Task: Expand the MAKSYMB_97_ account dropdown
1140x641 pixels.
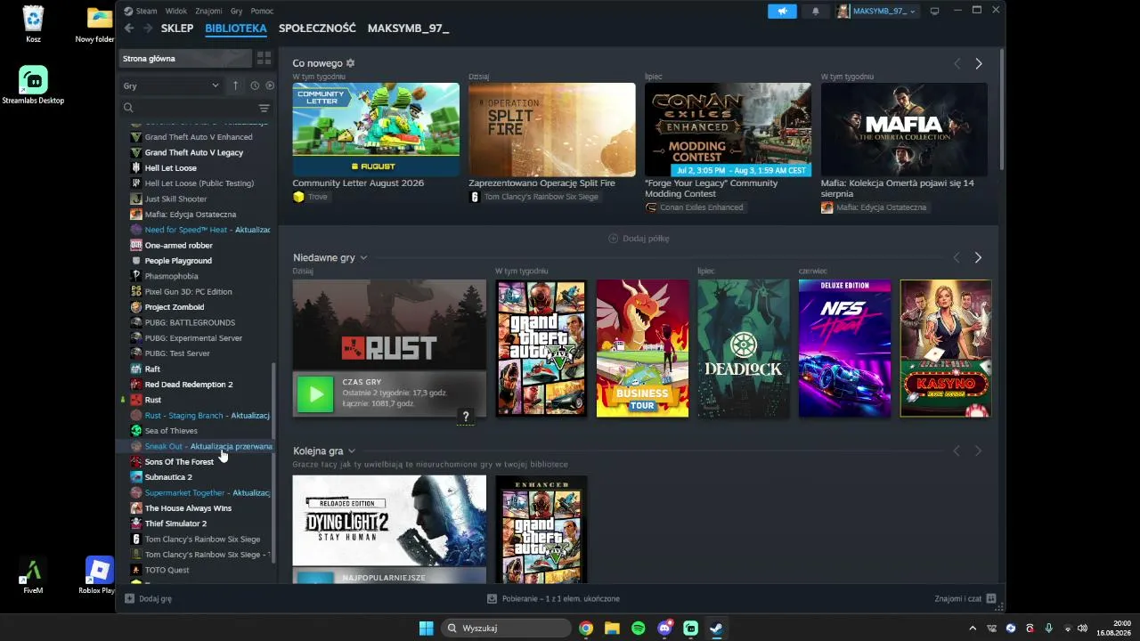Action: 876,11
